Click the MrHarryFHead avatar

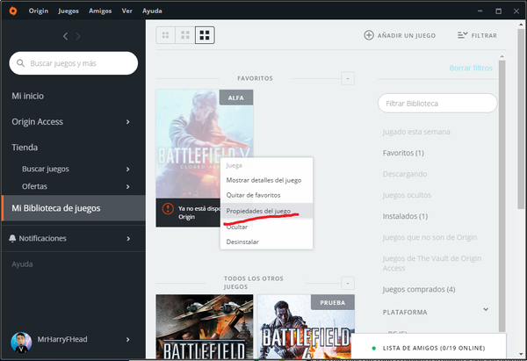[21, 343]
